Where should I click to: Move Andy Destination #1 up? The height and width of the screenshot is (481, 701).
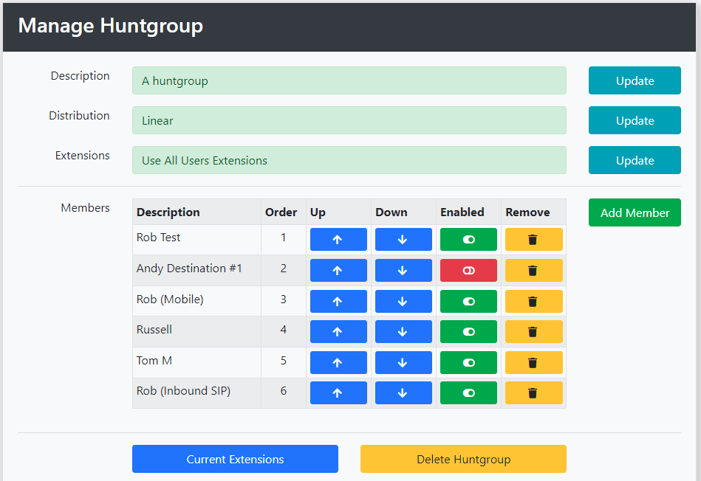(338, 270)
